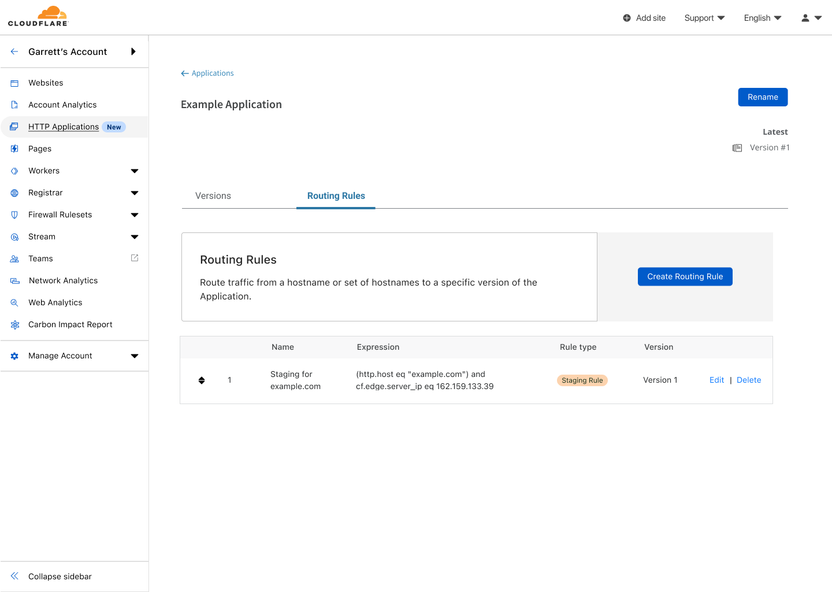Expand the Firewall Rulesets submenu
Image resolution: width=832 pixels, height=592 pixels.
point(135,215)
